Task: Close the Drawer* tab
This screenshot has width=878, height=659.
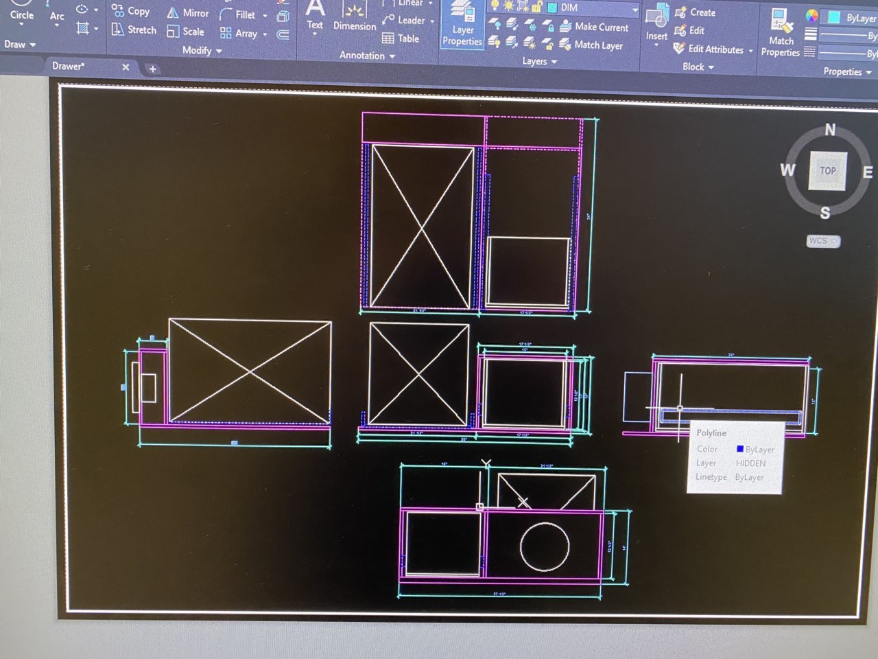Action: click(x=126, y=67)
